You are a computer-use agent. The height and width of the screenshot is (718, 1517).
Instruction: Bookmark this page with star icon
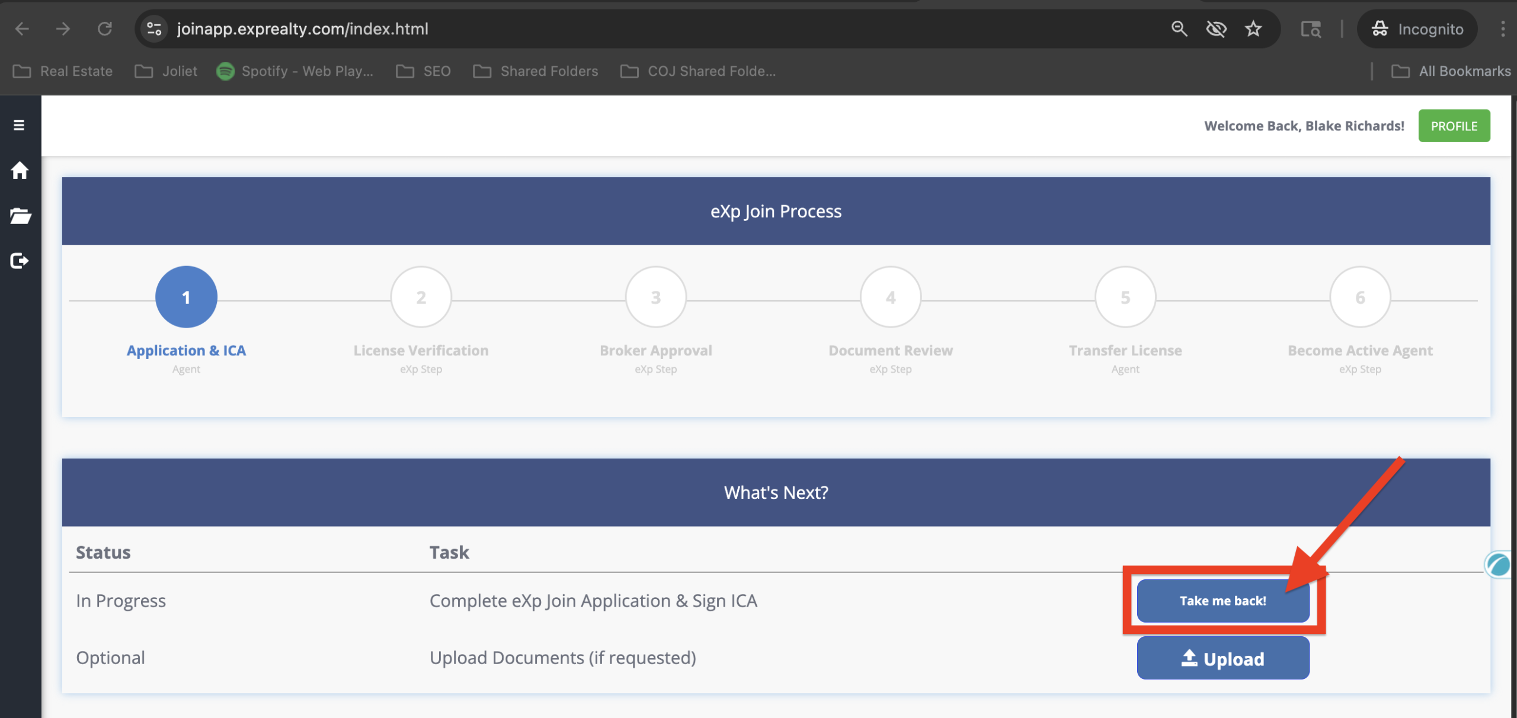pos(1253,28)
